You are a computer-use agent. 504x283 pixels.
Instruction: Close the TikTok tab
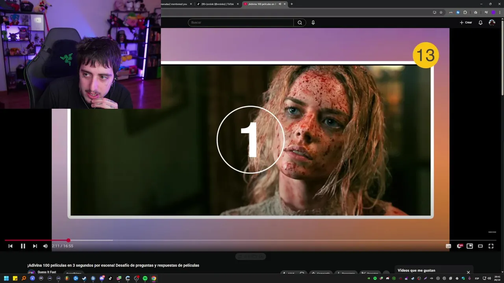[x=238, y=4]
